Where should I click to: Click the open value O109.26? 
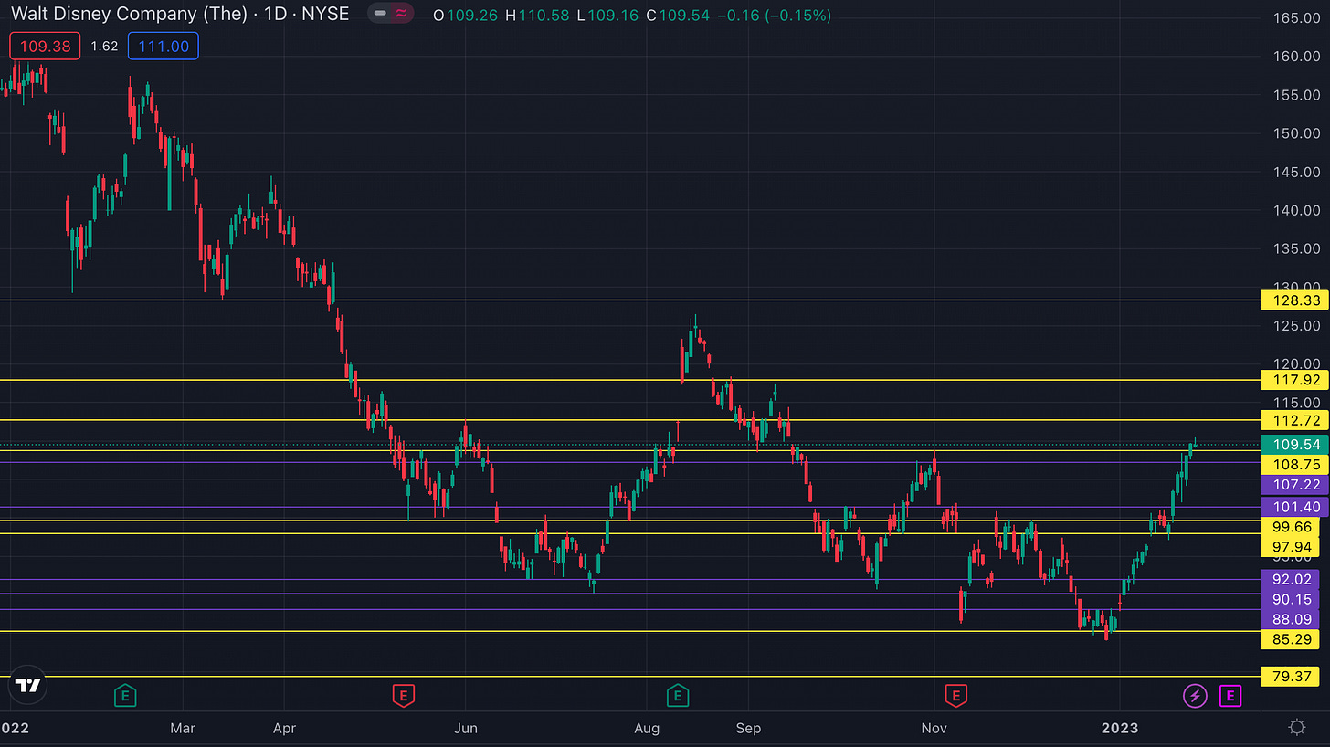pyautogui.click(x=464, y=16)
